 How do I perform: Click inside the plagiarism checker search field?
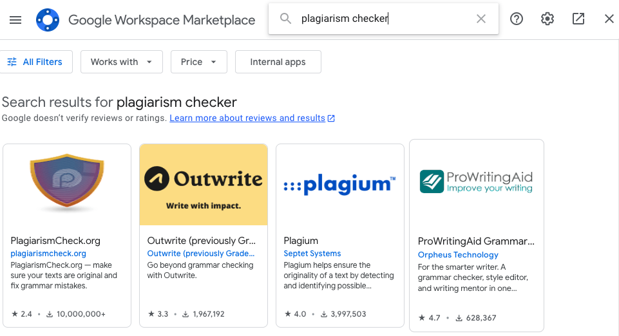coord(383,19)
